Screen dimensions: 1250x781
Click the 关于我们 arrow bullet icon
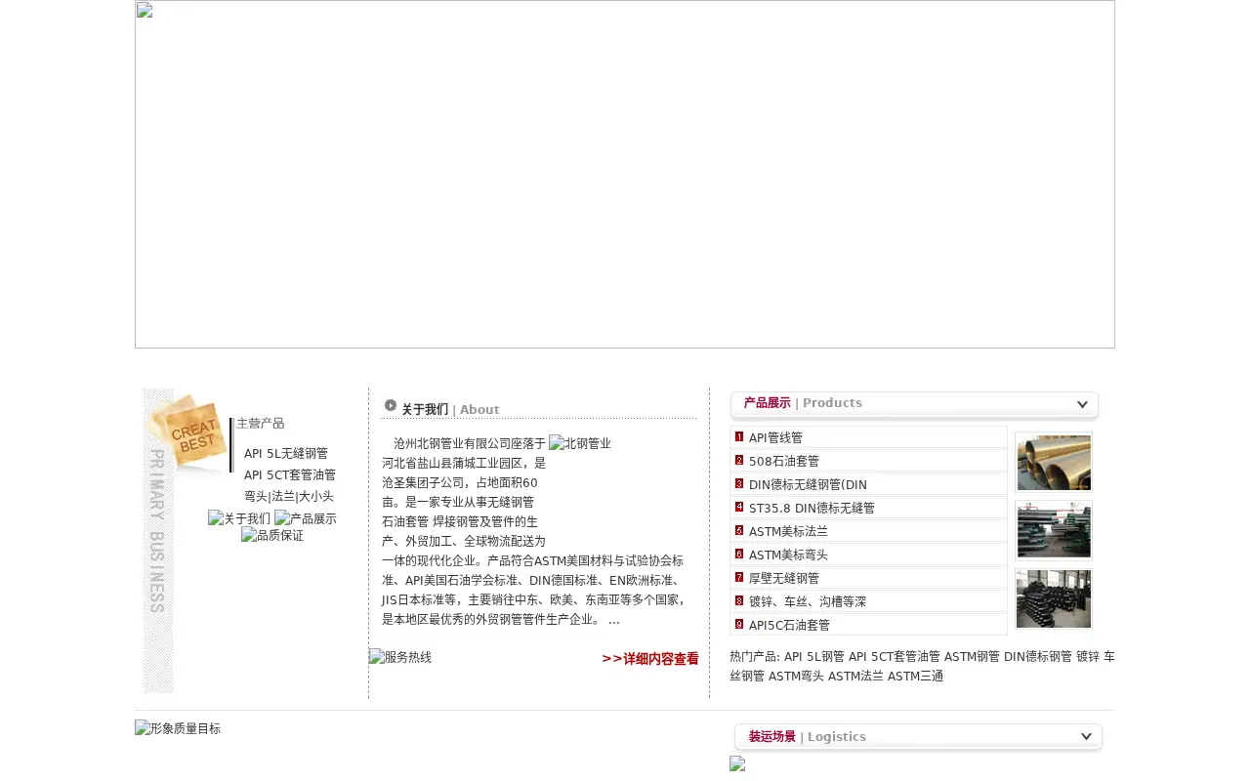point(391,405)
